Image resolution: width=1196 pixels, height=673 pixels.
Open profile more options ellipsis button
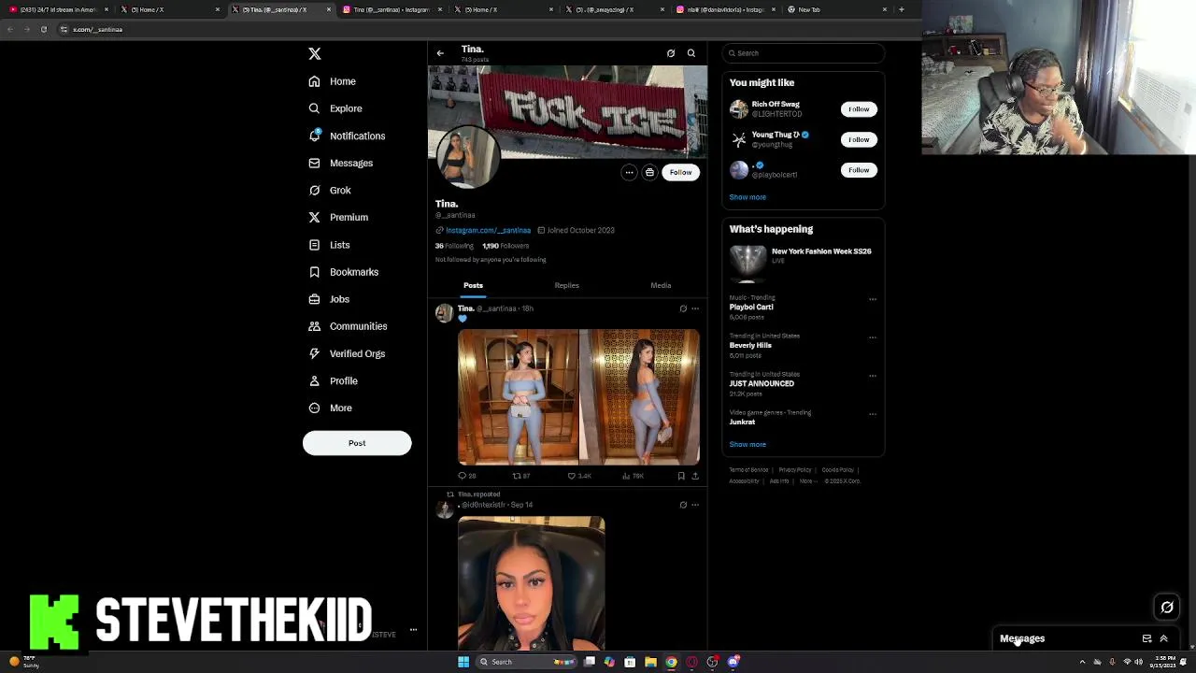(629, 172)
